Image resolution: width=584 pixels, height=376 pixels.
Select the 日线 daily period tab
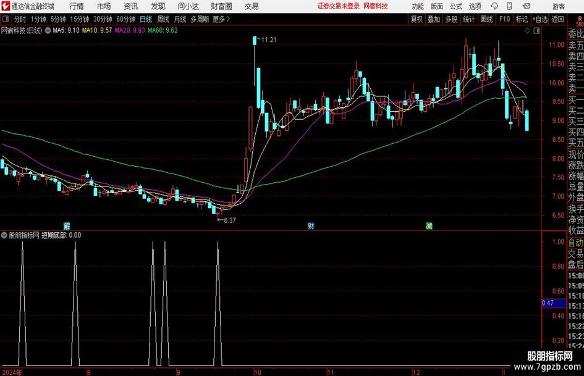click(x=146, y=19)
